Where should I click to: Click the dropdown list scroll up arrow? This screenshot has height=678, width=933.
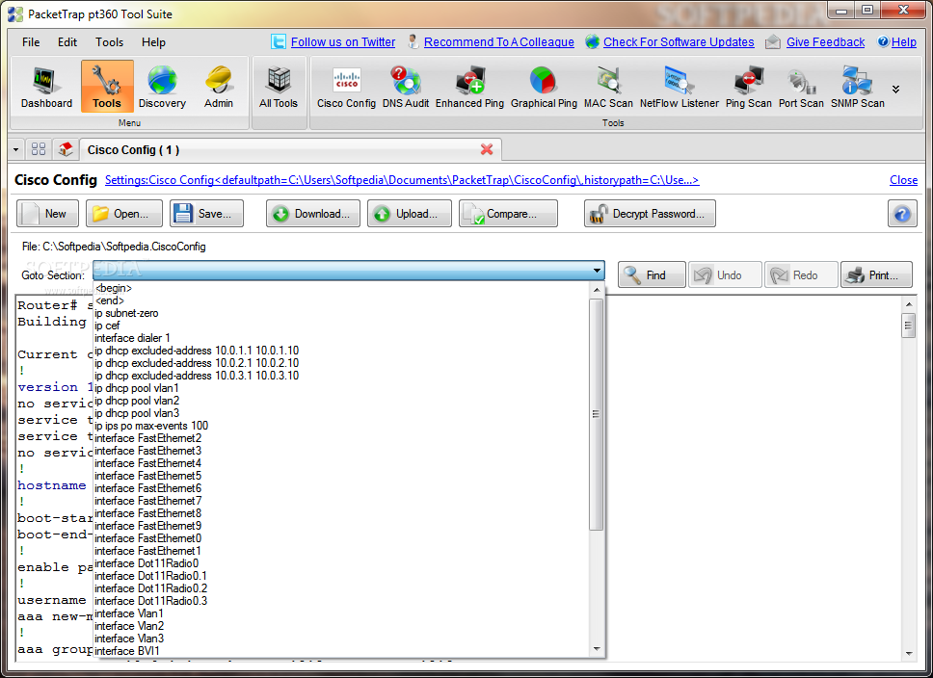[x=597, y=290]
